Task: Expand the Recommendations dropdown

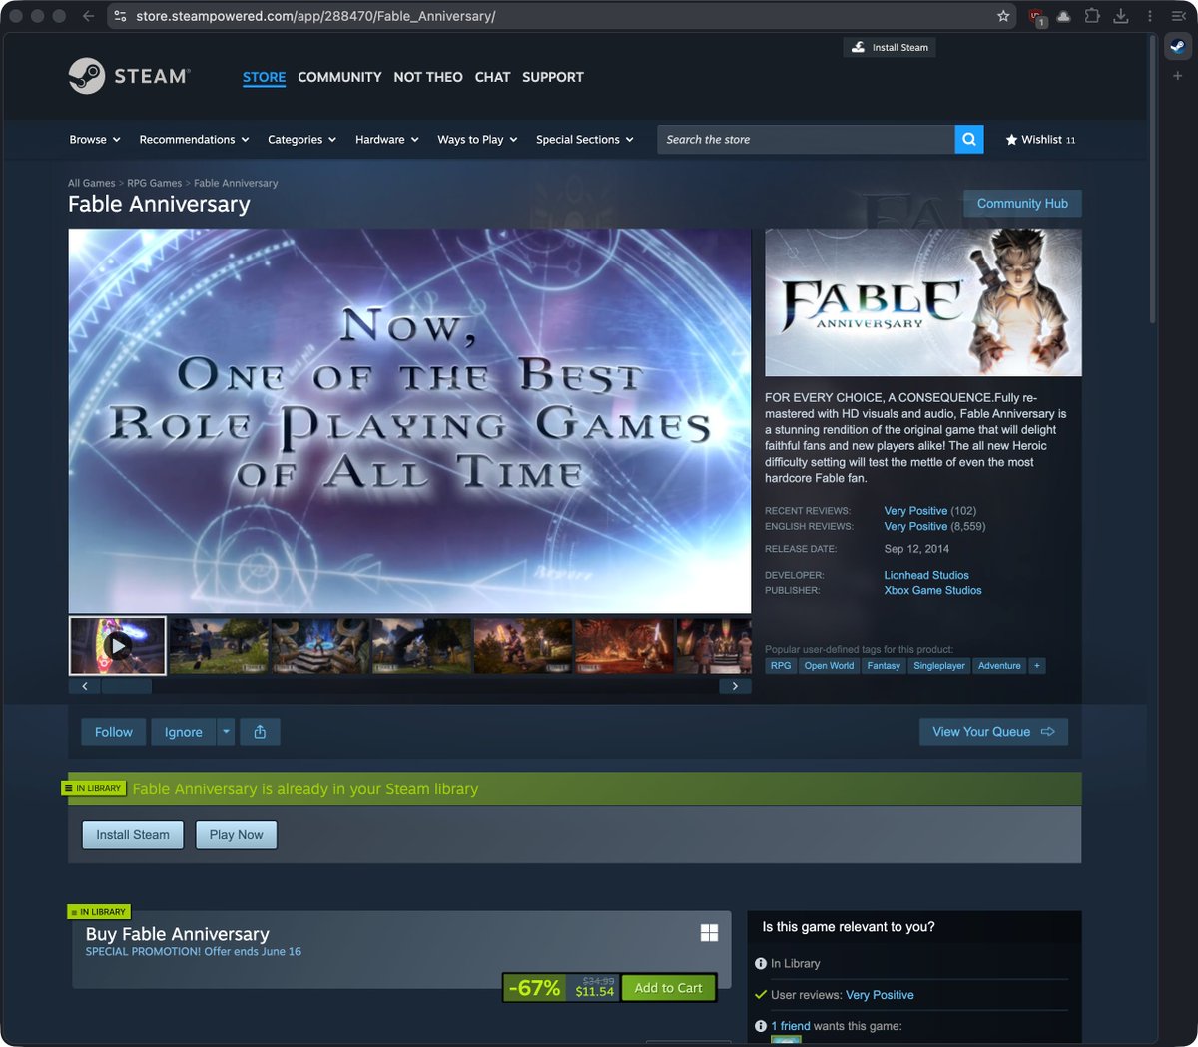Action: [195, 140]
